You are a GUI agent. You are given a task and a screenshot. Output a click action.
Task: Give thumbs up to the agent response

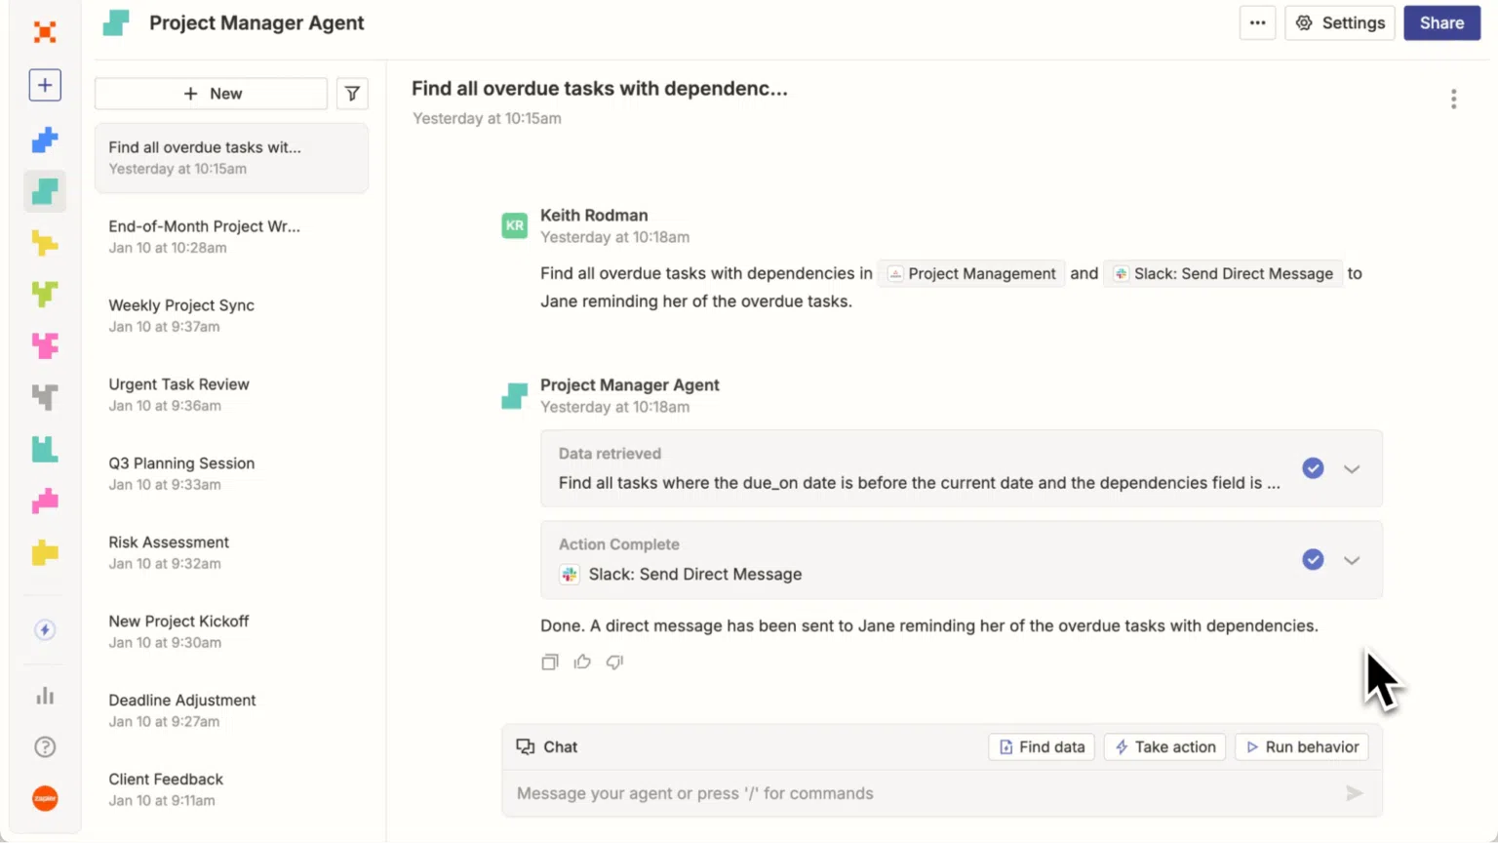[x=582, y=662]
